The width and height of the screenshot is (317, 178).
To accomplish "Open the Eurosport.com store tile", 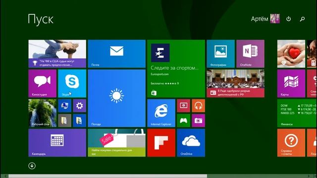I will (x=176, y=69).
